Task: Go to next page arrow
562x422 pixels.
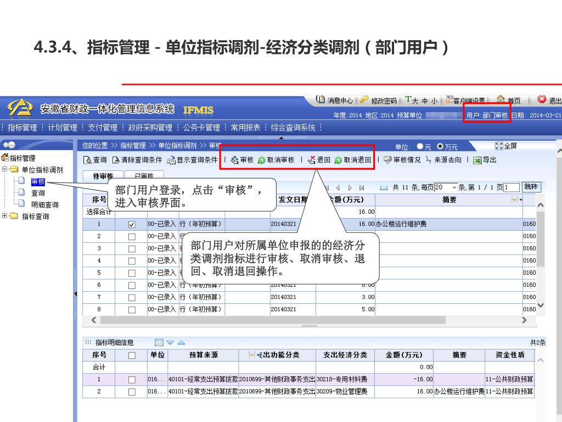Action: pos(350,188)
